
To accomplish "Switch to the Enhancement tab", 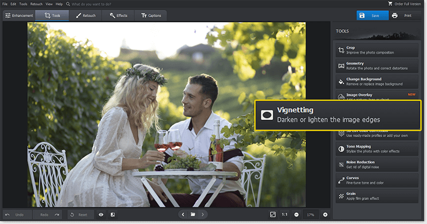I will (x=19, y=15).
